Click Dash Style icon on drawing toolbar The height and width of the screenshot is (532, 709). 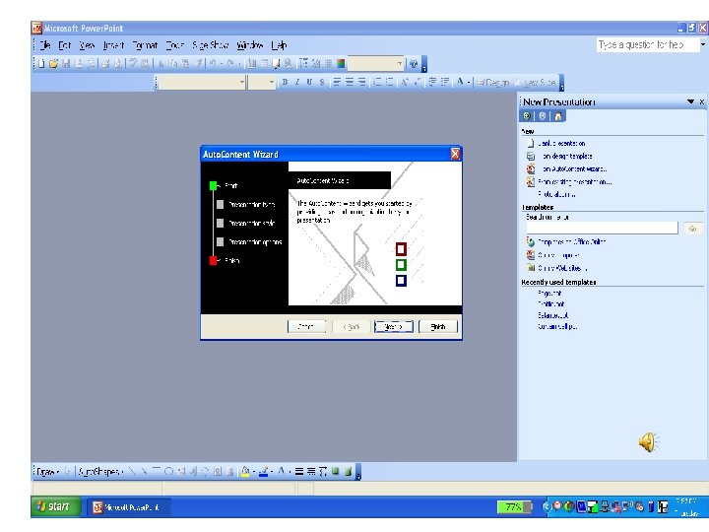[x=311, y=472]
